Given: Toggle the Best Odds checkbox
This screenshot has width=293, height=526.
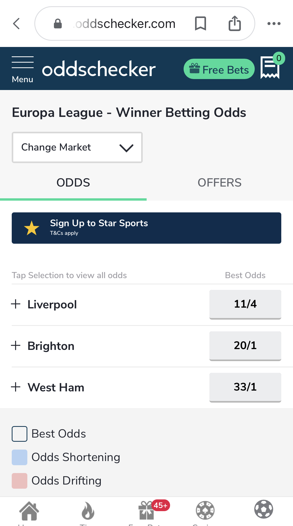Looking at the screenshot, I should point(20,434).
